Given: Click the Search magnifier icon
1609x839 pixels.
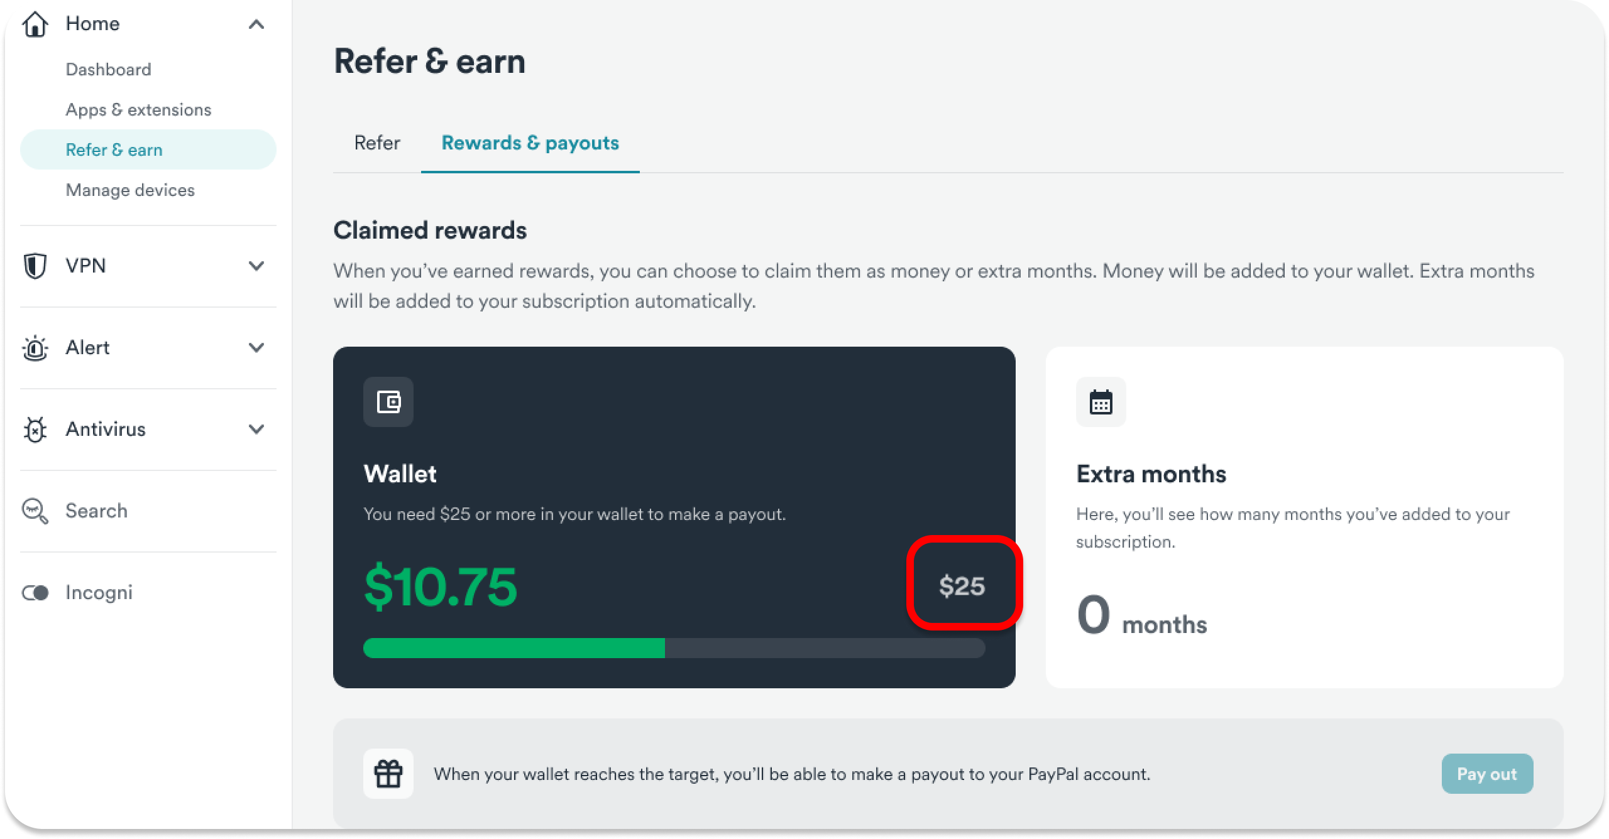Looking at the screenshot, I should point(35,511).
